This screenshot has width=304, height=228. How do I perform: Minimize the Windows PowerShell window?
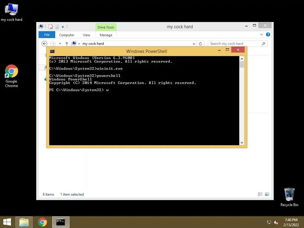(219, 50)
